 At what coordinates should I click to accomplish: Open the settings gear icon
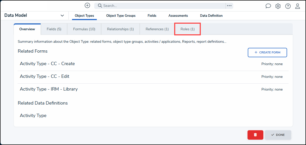278,6
